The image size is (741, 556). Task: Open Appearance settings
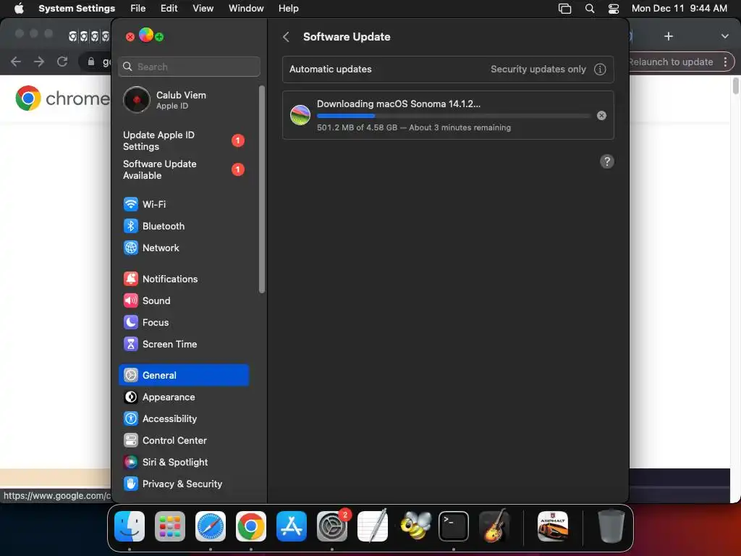click(x=183, y=397)
